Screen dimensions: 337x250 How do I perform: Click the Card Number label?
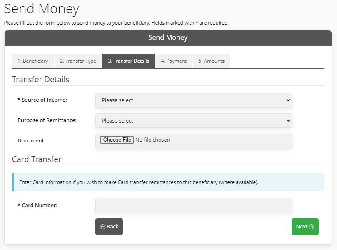pyautogui.click(x=37, y=205)
